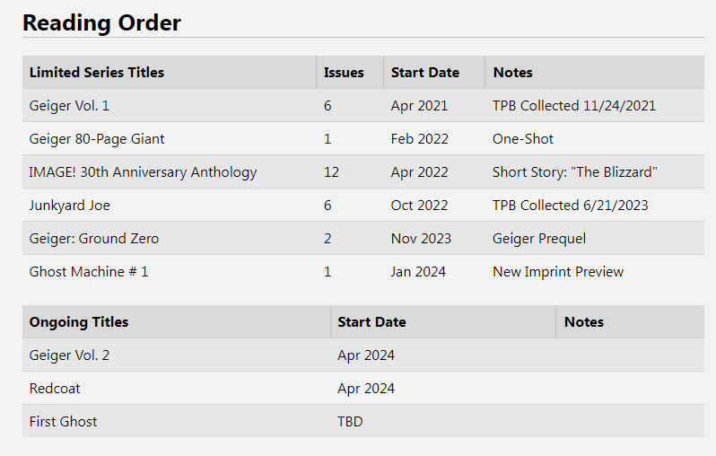Click the TPB Collected 11/24/2021 note
Image resolution: width=716 pixels, height=456 pixels.
click(x=574, y=106)
